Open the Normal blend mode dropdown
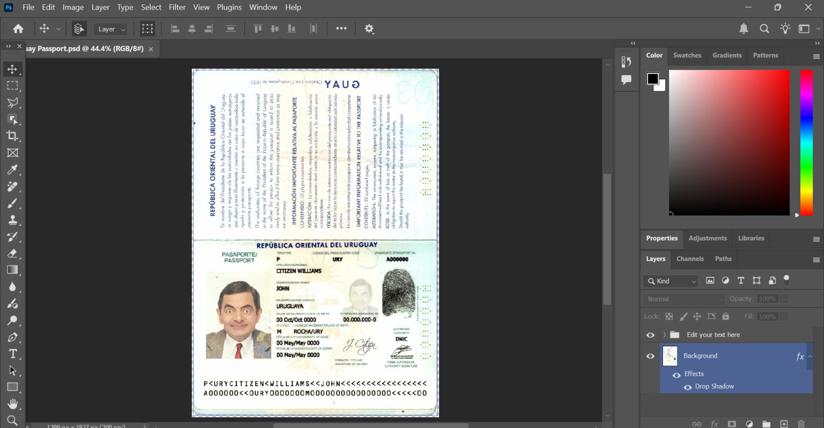Screen dimensions: 824x428 684,299
